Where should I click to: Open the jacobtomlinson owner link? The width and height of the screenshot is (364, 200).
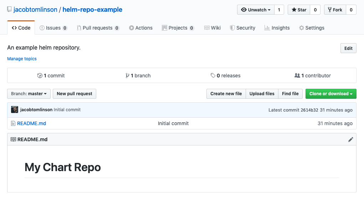point(35,10)
